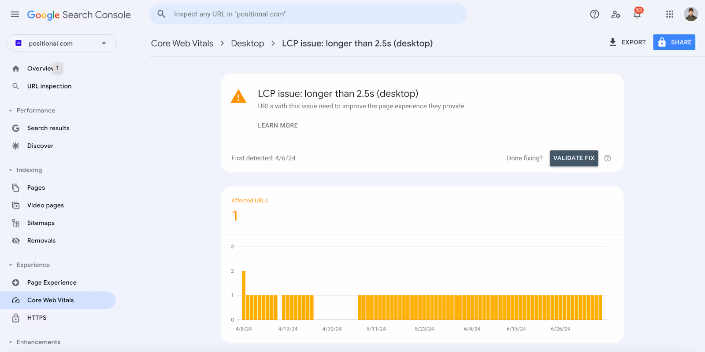Click the HTTPS lock icon
The image size is (705, 352).
click(x=16, y=318)
